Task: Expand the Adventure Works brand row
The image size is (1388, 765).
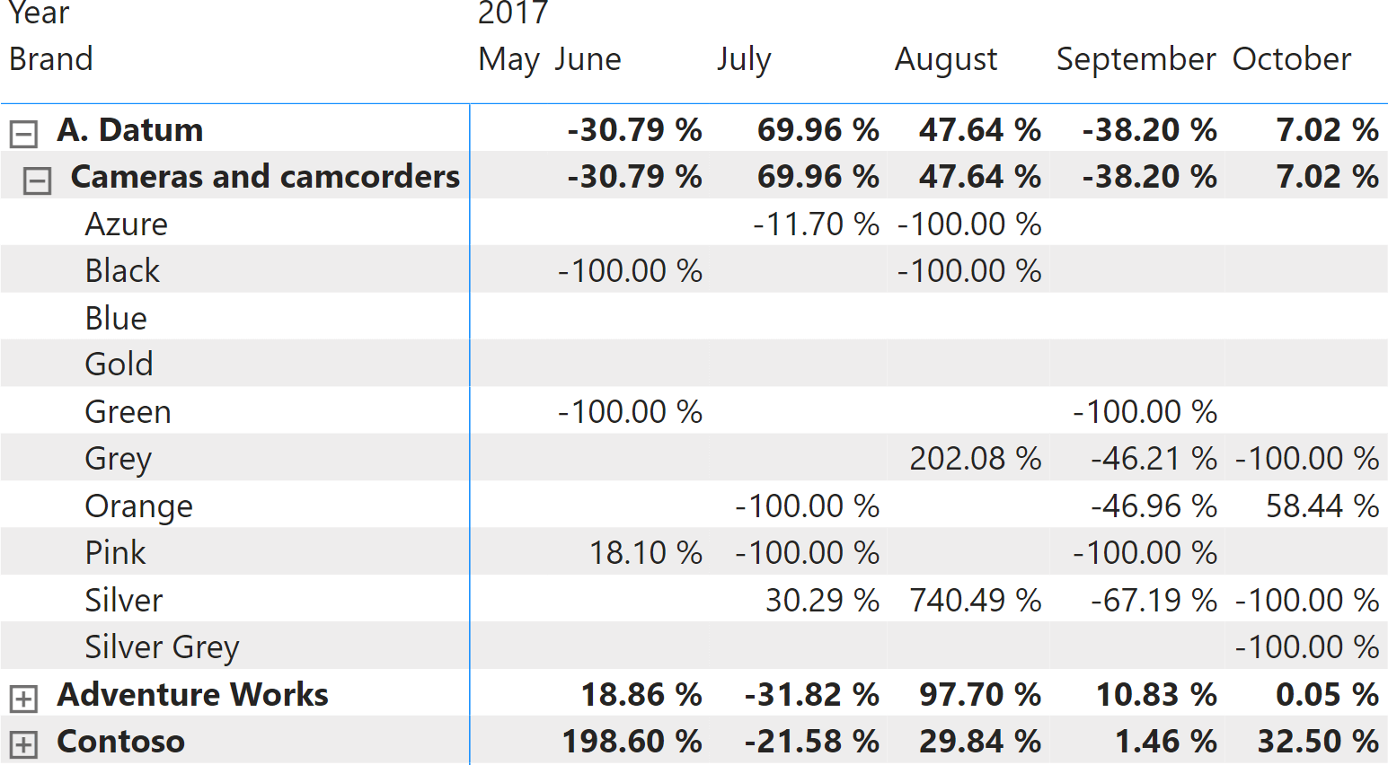Action: [23, 699]
